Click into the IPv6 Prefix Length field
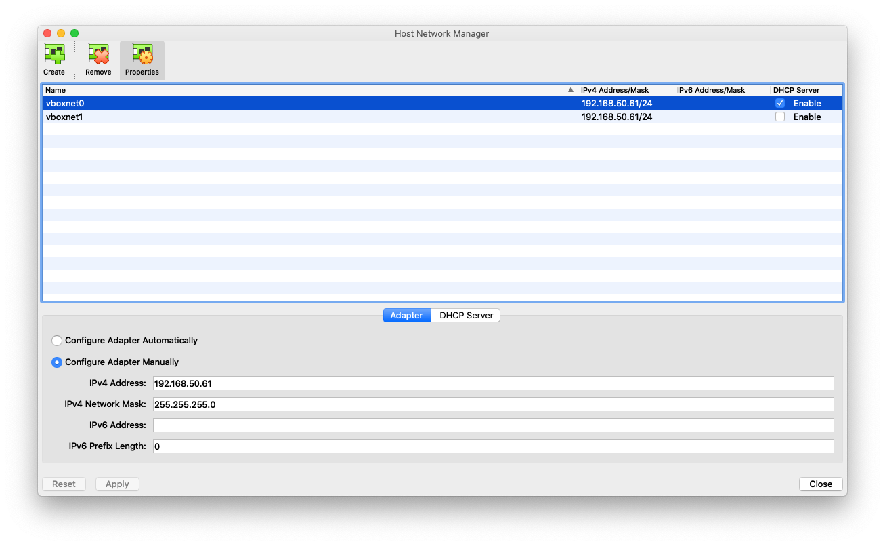 tap(493, 446)
